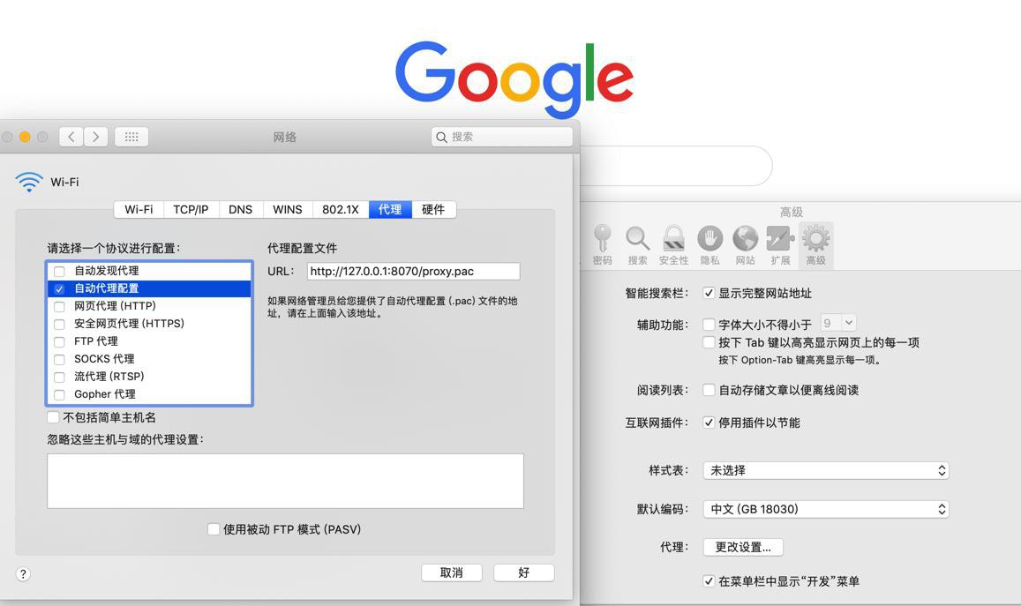Click the Google search box
The height and width of the screenshot is (606, 1021).
pyautogui.click(x=675, y=166)
